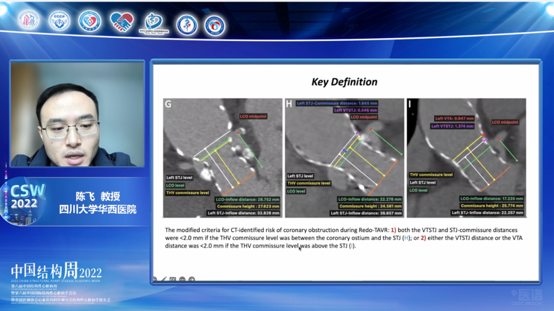The image size is (554, 311).
Task: Toggle subtitles with the CC icon
Action: click(x=173, y=280)
